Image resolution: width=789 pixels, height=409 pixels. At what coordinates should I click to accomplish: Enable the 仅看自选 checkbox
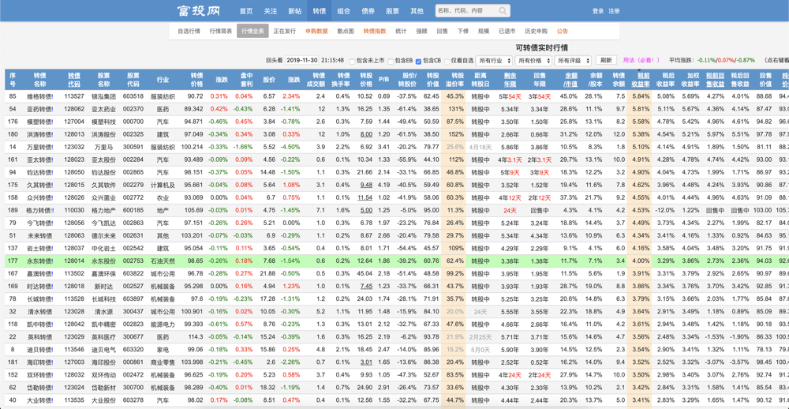(447, 61)
